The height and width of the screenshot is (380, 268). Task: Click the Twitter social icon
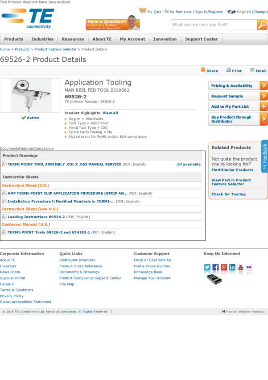pyautogui.click(x=207, y=267)
